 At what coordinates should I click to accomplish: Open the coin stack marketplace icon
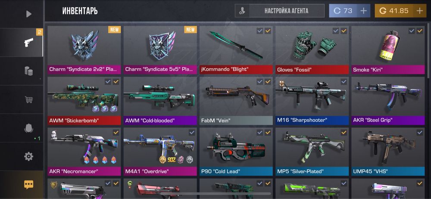(28, 71)
